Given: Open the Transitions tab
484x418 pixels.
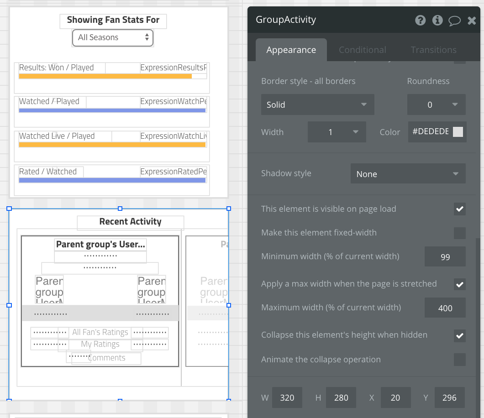Looking at the screenshot, I should tap(433, 50).
